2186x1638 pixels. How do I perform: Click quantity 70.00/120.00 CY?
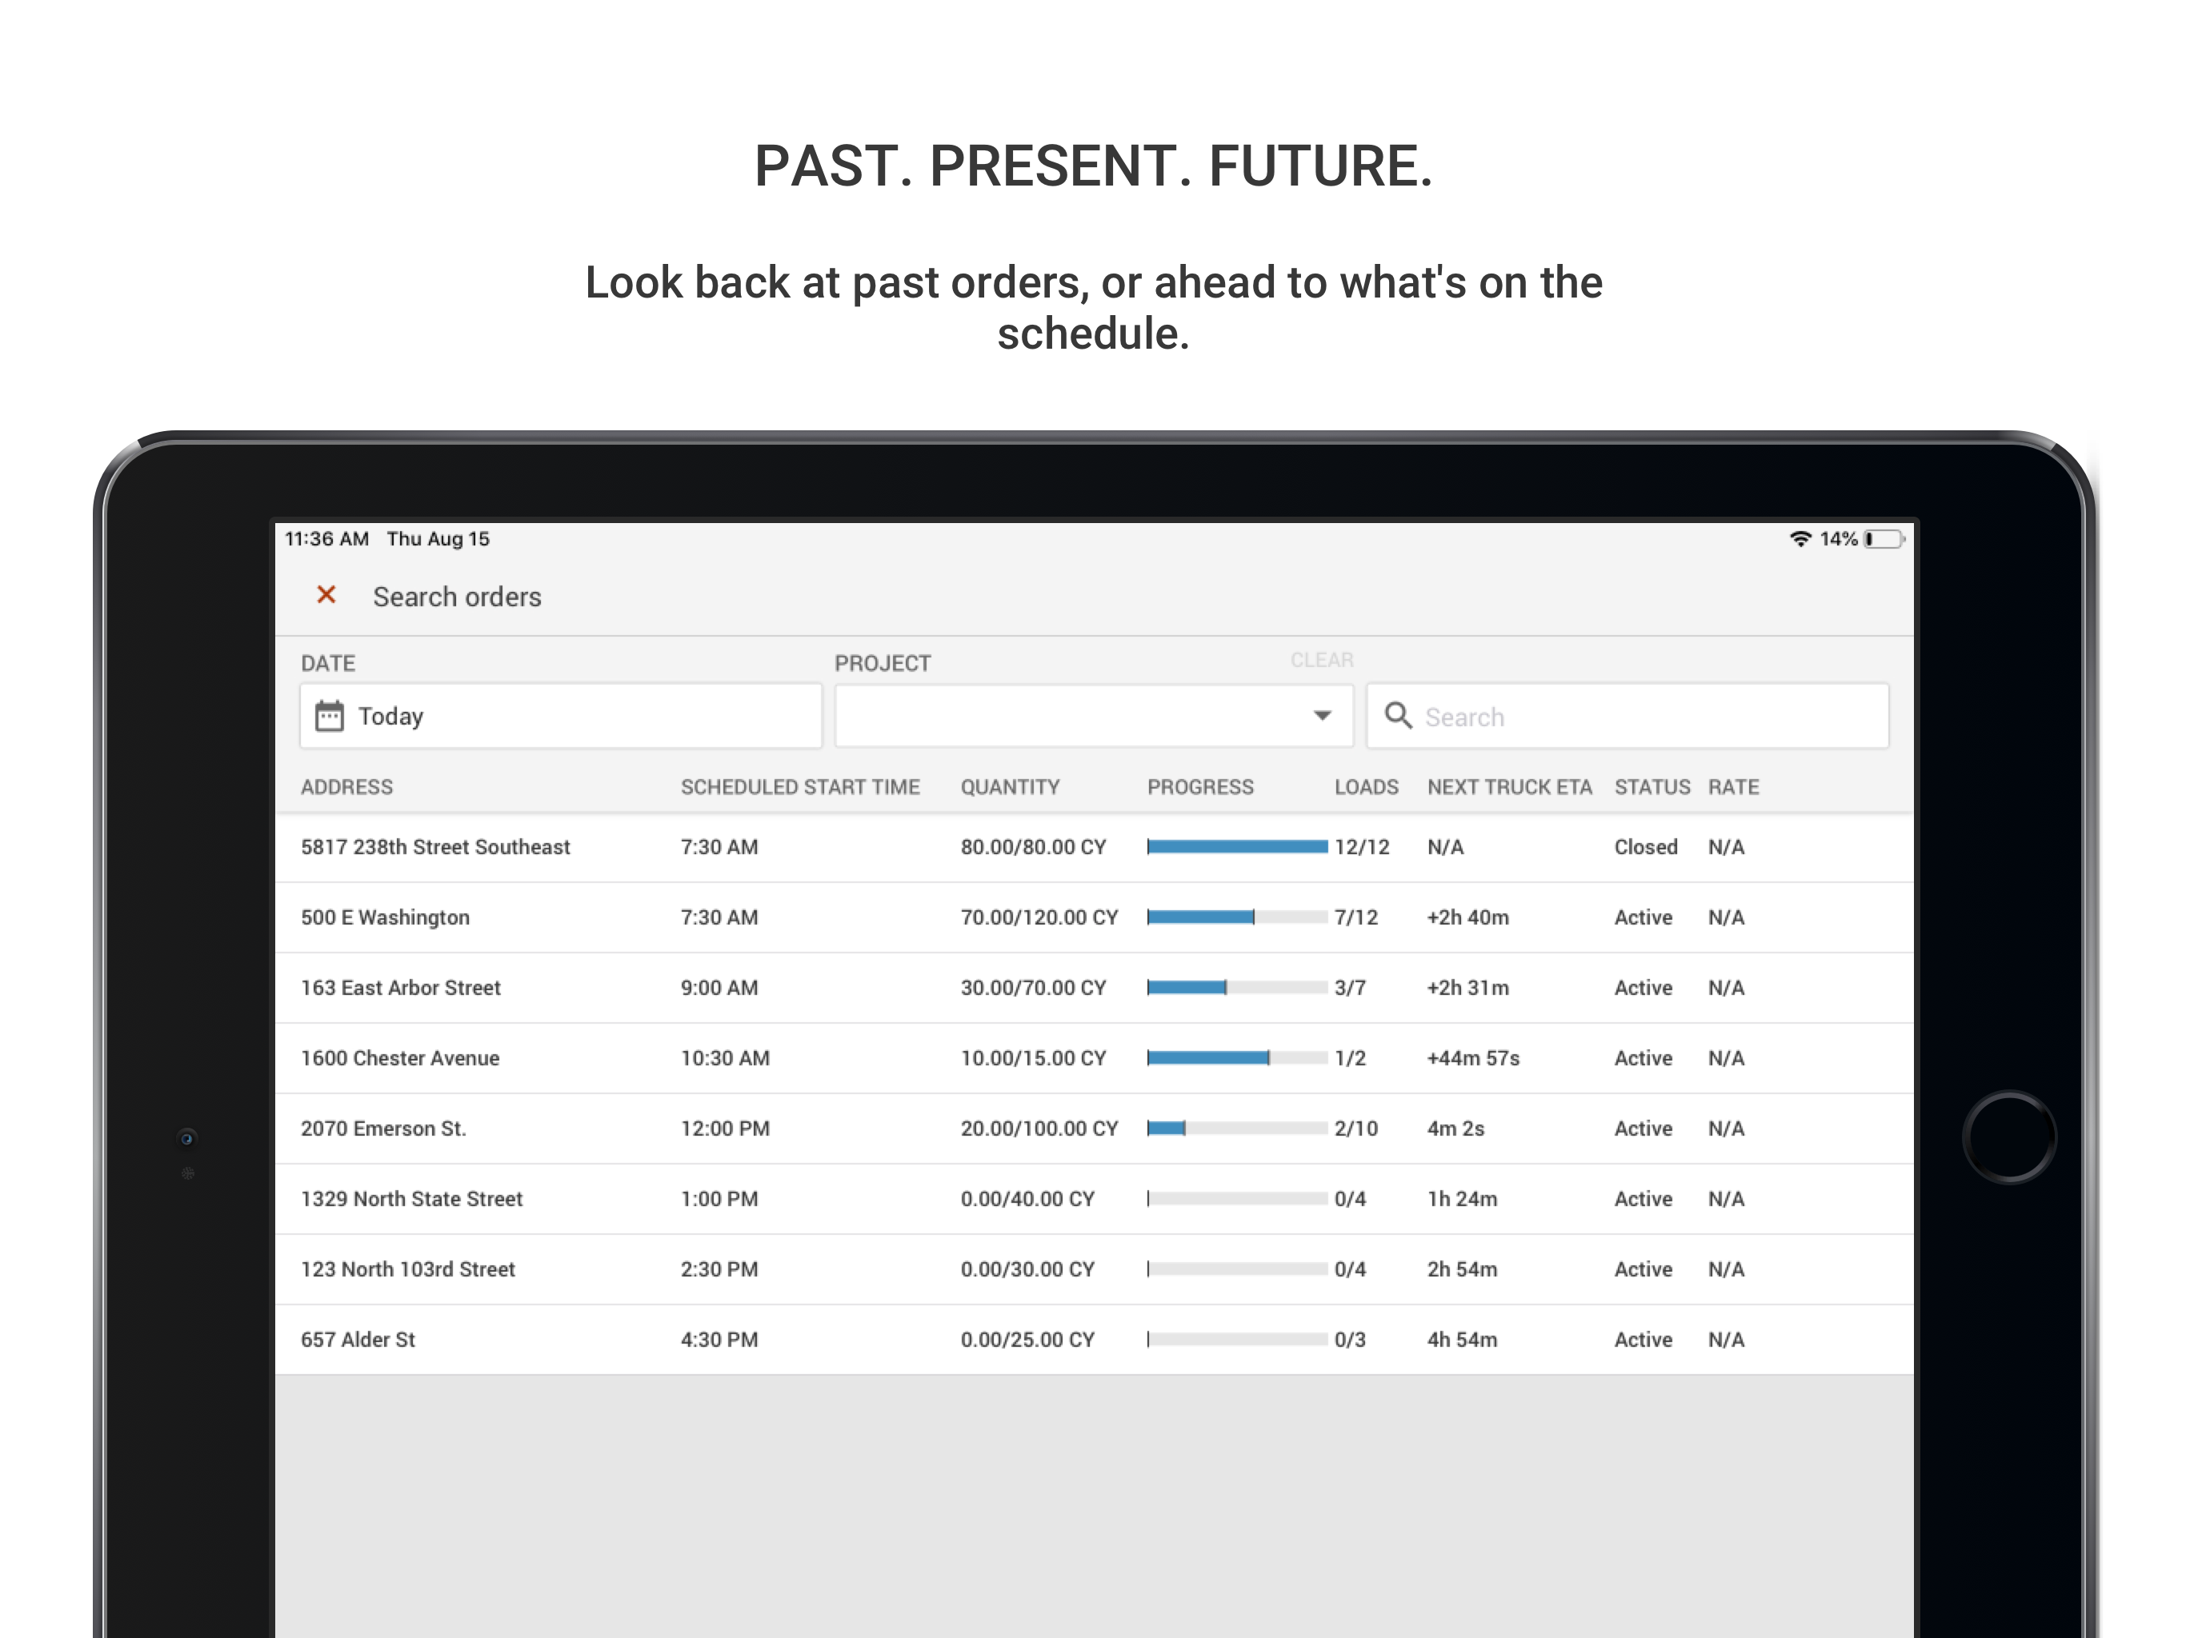coord(1039,917)
